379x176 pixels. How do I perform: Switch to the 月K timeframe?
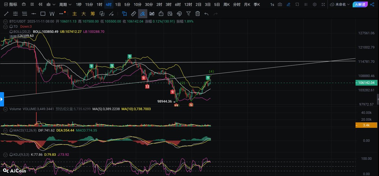click(246, 4)
